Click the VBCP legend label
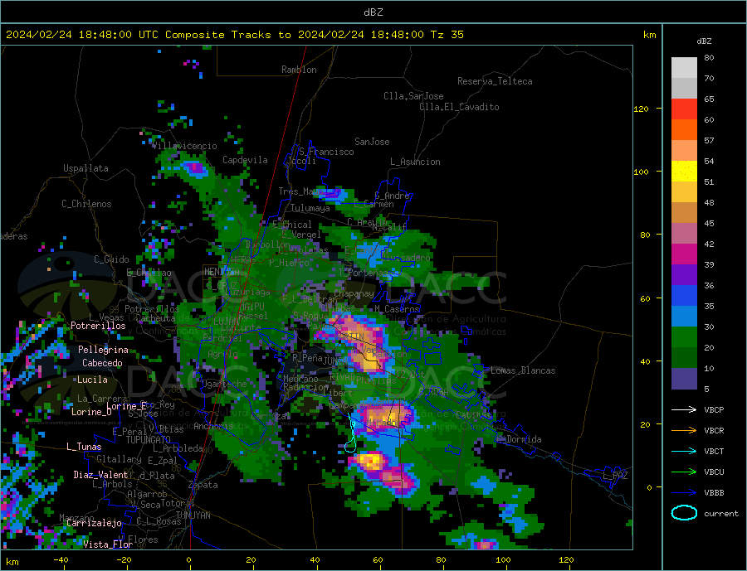This screenshot has height=571, width=747. pyautogui.click(x=714, y=409)
